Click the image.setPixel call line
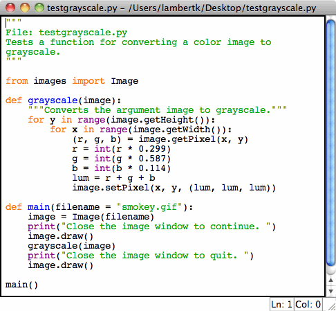 [x=174, y=188]
